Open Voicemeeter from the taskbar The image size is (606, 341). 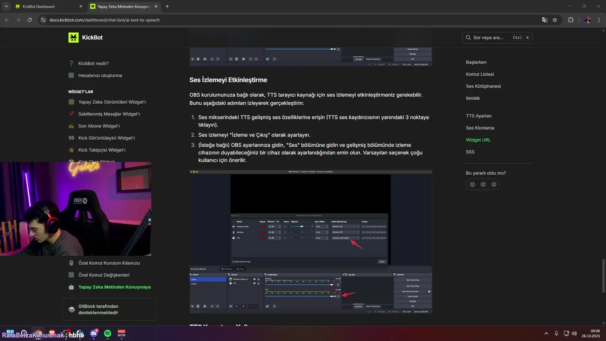[121, 333]
